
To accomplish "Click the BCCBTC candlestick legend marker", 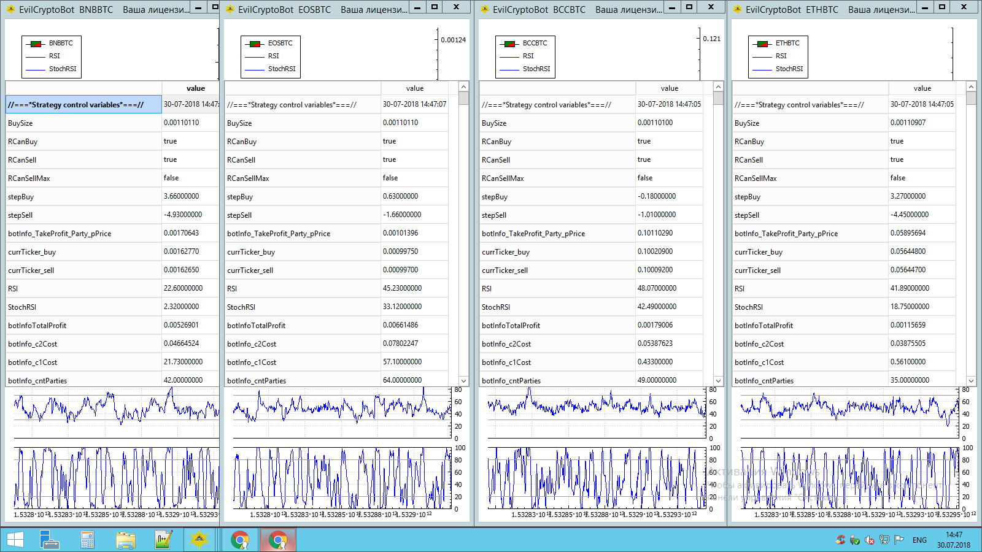I will click(509, 44).
